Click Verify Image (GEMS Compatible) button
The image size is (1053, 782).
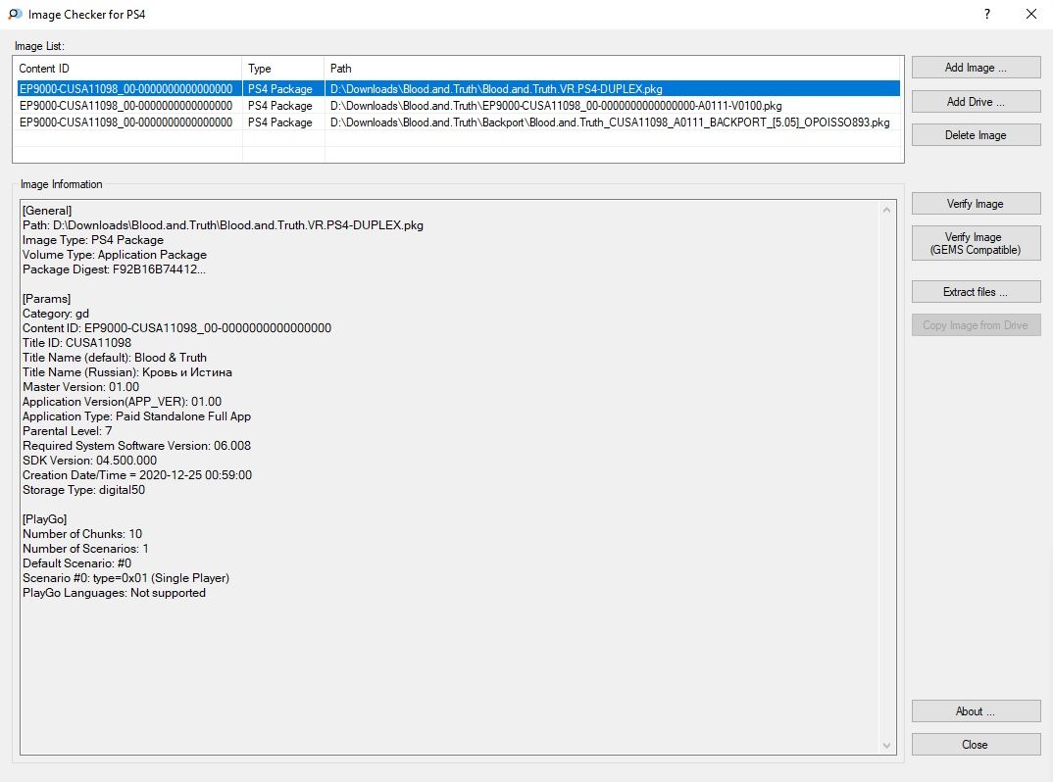[976, 243]
